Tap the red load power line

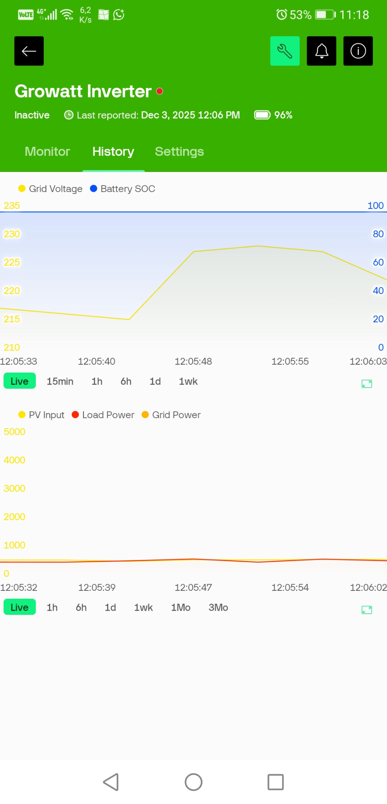click(193, 559)
